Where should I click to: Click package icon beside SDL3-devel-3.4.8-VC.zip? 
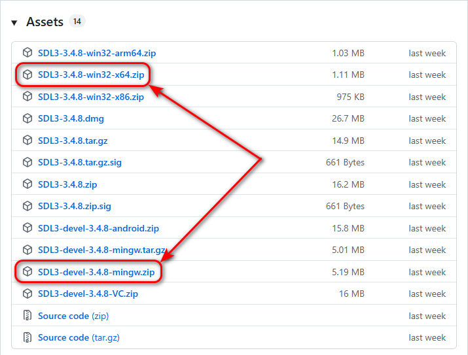click(27, 294)
